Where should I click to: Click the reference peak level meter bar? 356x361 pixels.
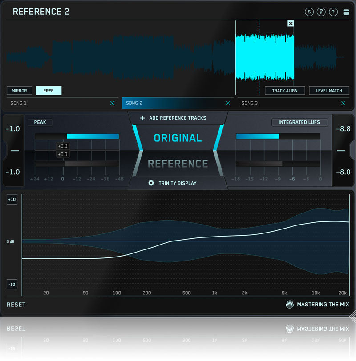[x=77, y=164]
